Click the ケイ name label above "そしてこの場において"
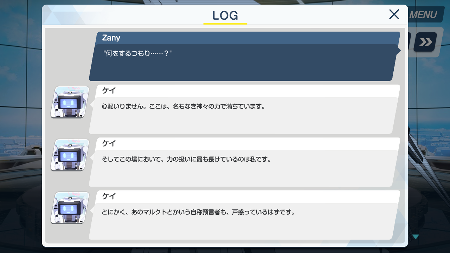450x253 pixels. coord(109,143)
